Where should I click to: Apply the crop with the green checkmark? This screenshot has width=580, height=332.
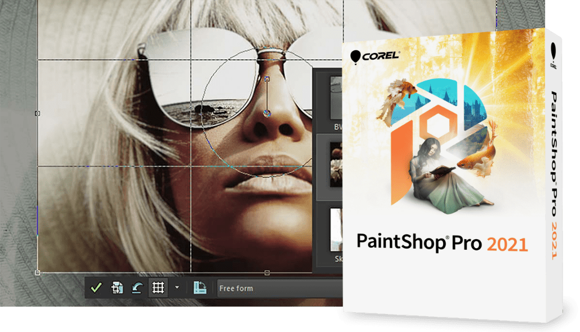point(96,288)
